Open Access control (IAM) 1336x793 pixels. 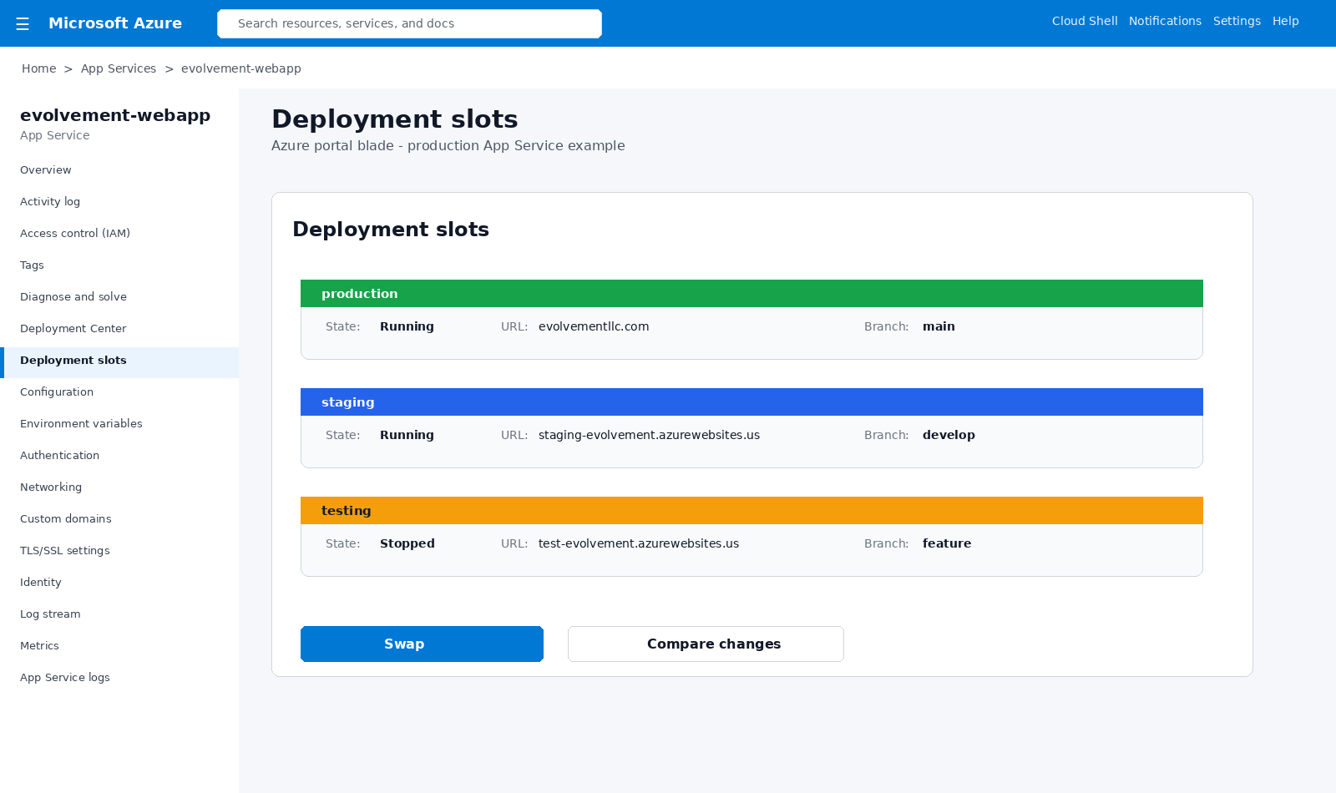[x=119, y=234]
